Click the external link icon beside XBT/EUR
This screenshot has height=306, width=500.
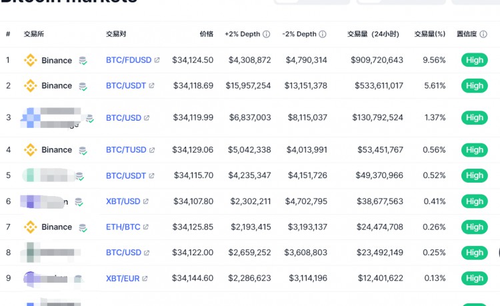pyautogui.click(x=145, y=279)
